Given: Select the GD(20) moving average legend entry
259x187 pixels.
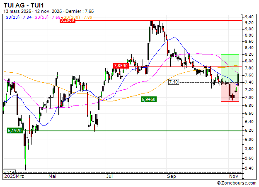Looking at the screenshot, I should click(19, 17).
